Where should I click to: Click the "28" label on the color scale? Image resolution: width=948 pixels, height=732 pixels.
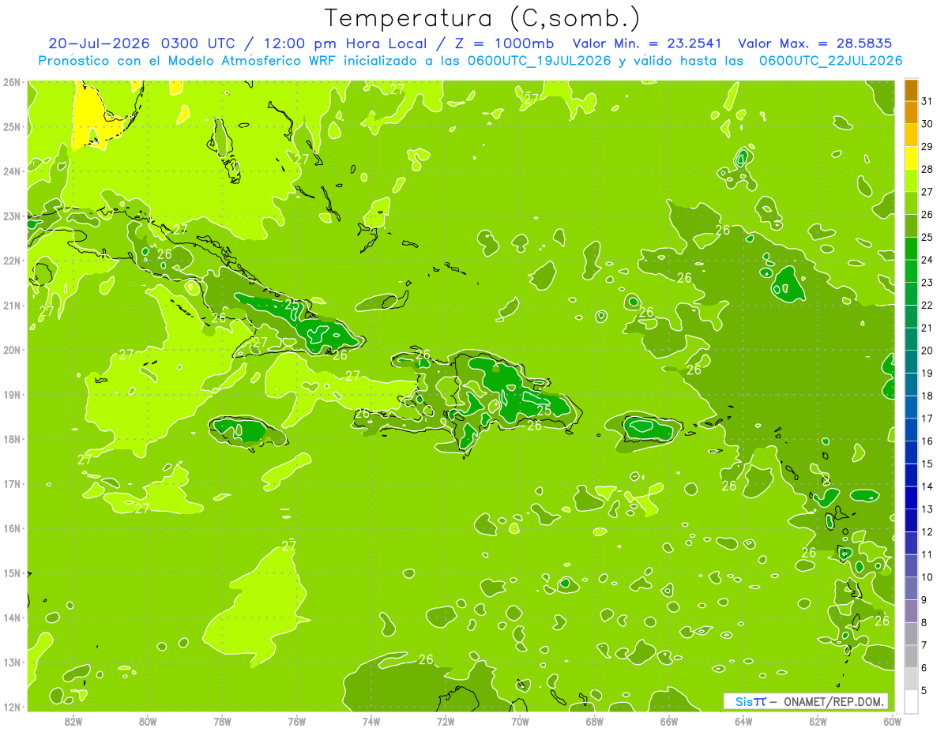(x=927, y=169)
